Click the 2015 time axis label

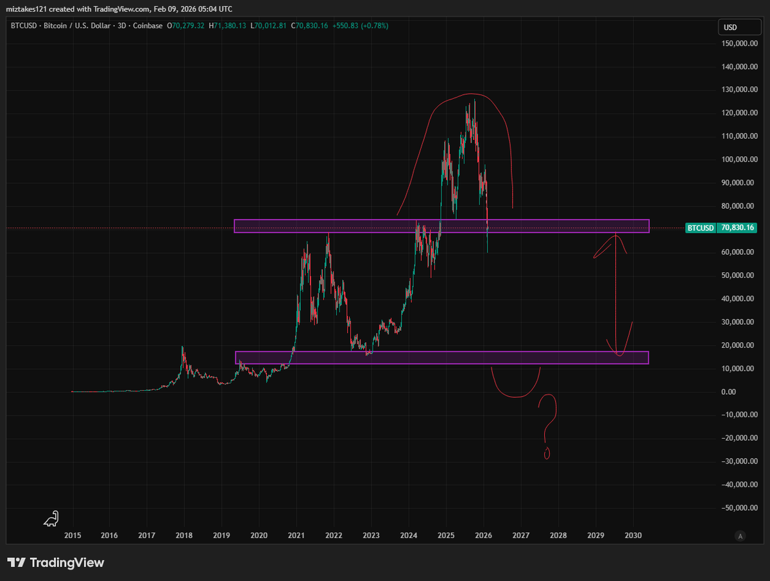pyautogui.click(x=73, y=535)
